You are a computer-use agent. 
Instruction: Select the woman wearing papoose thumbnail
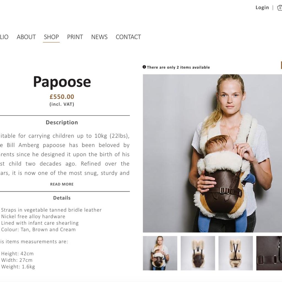(x=160, y=253)
